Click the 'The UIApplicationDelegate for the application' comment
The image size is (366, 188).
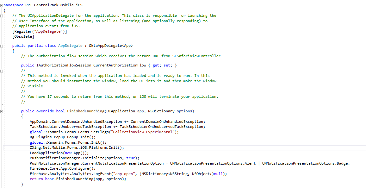point(115,16)
